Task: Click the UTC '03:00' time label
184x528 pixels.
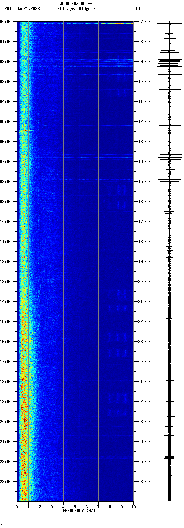Action: pyautogui.click(x=144, y=422)
